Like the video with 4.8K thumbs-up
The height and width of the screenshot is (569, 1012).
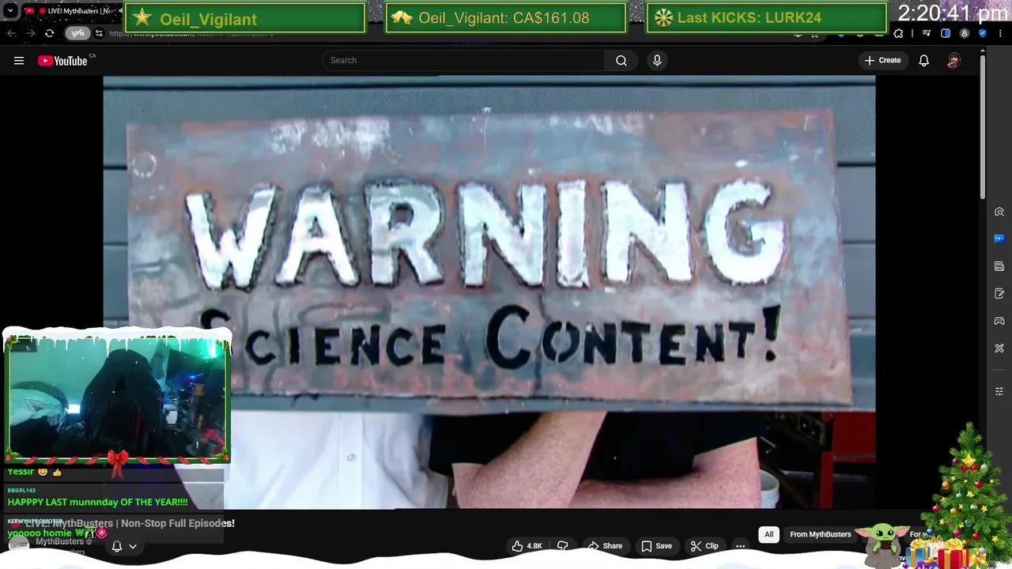click(527, 546)
